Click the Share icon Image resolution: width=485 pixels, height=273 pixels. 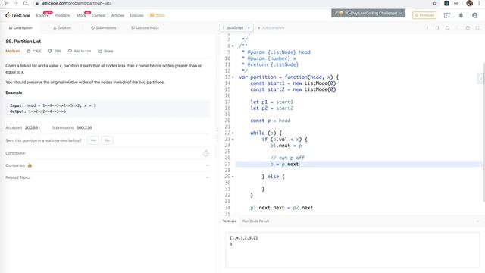pos(100,51)
